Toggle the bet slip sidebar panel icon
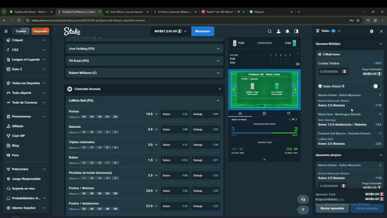387x218 pixels. pos(296,31)
